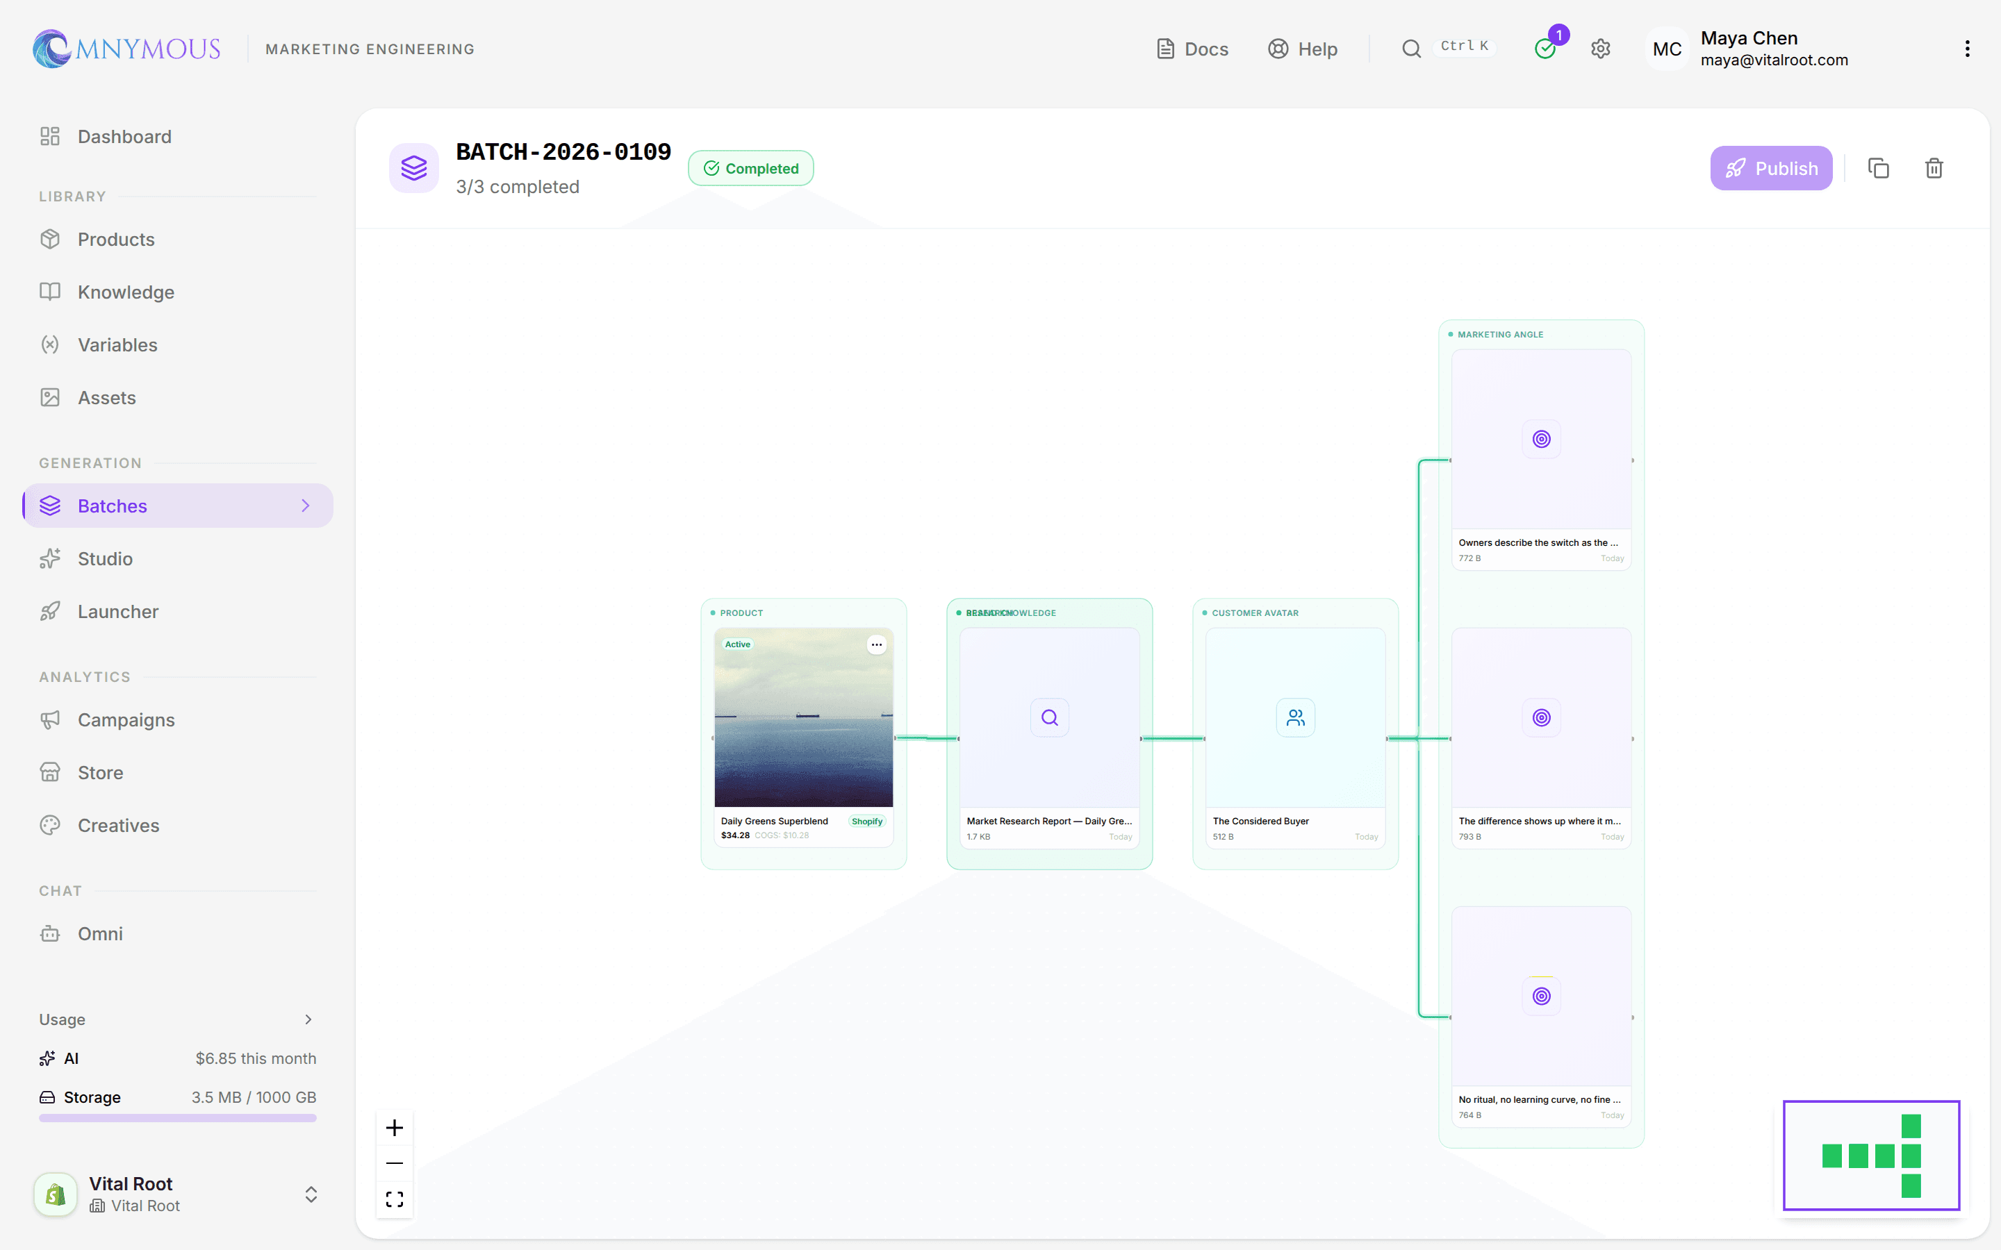
Task: Open the notifications check icon with badge
Action: (x=1545, y=49)
